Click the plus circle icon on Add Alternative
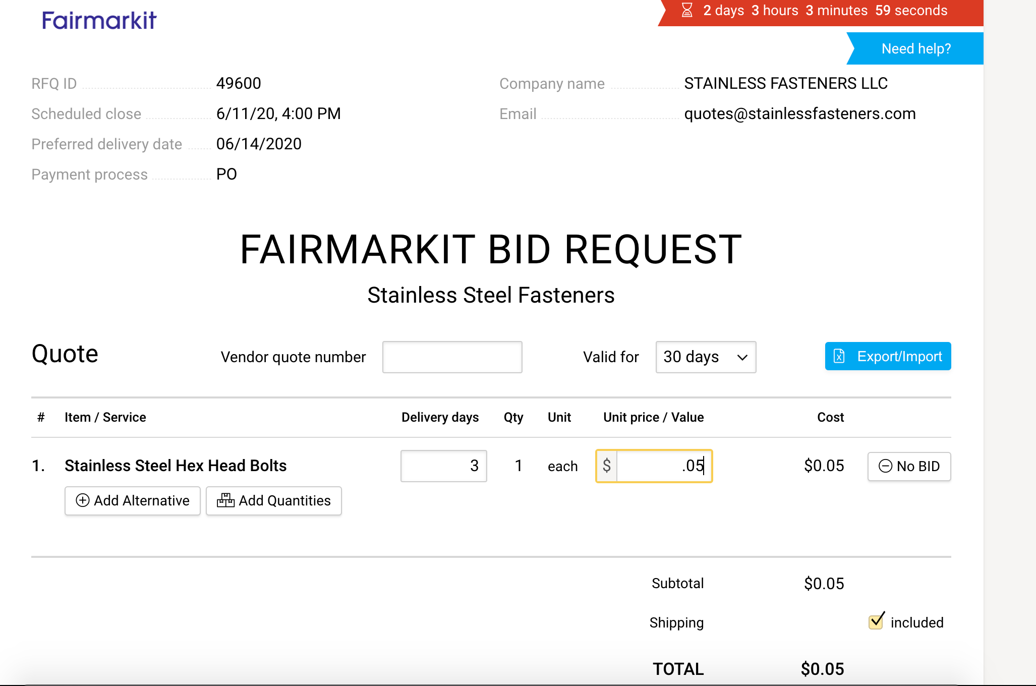Screen dimensions: 1036x686 pyautogui.click(x=82, y=500)
